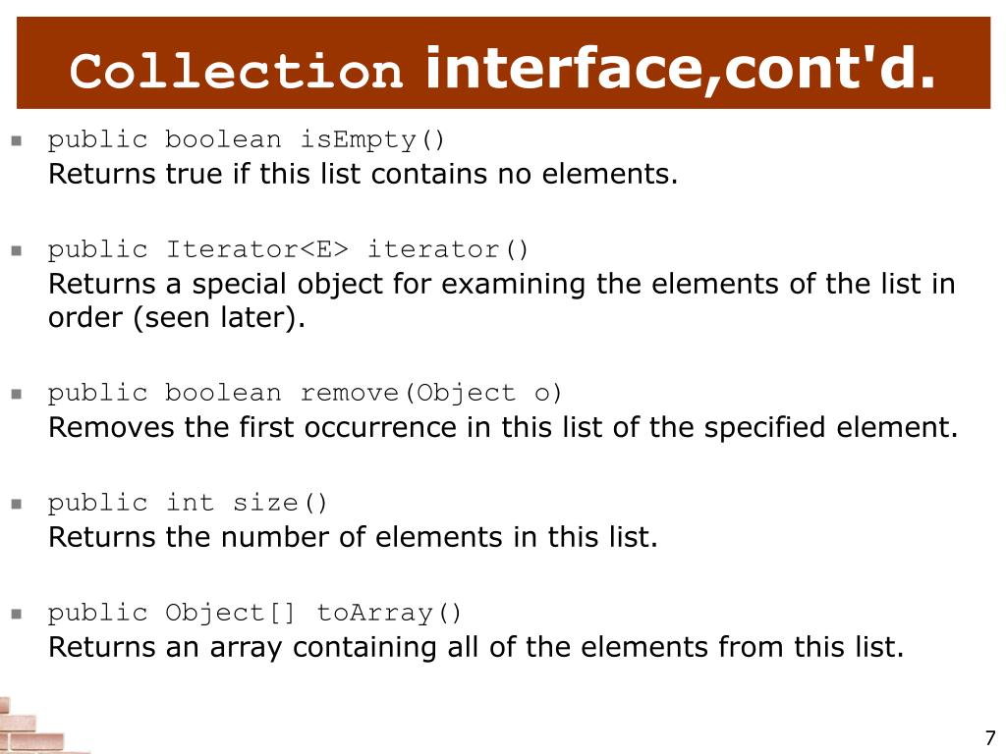This screenshot has width=1006, height=754.
Task: Select the 'public int size()' code line
Action: [188, 502]
